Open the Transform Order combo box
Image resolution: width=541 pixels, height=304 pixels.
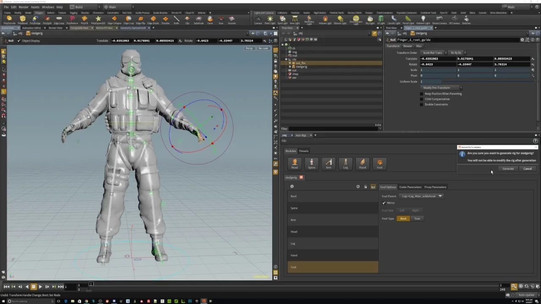click(432, 52)
